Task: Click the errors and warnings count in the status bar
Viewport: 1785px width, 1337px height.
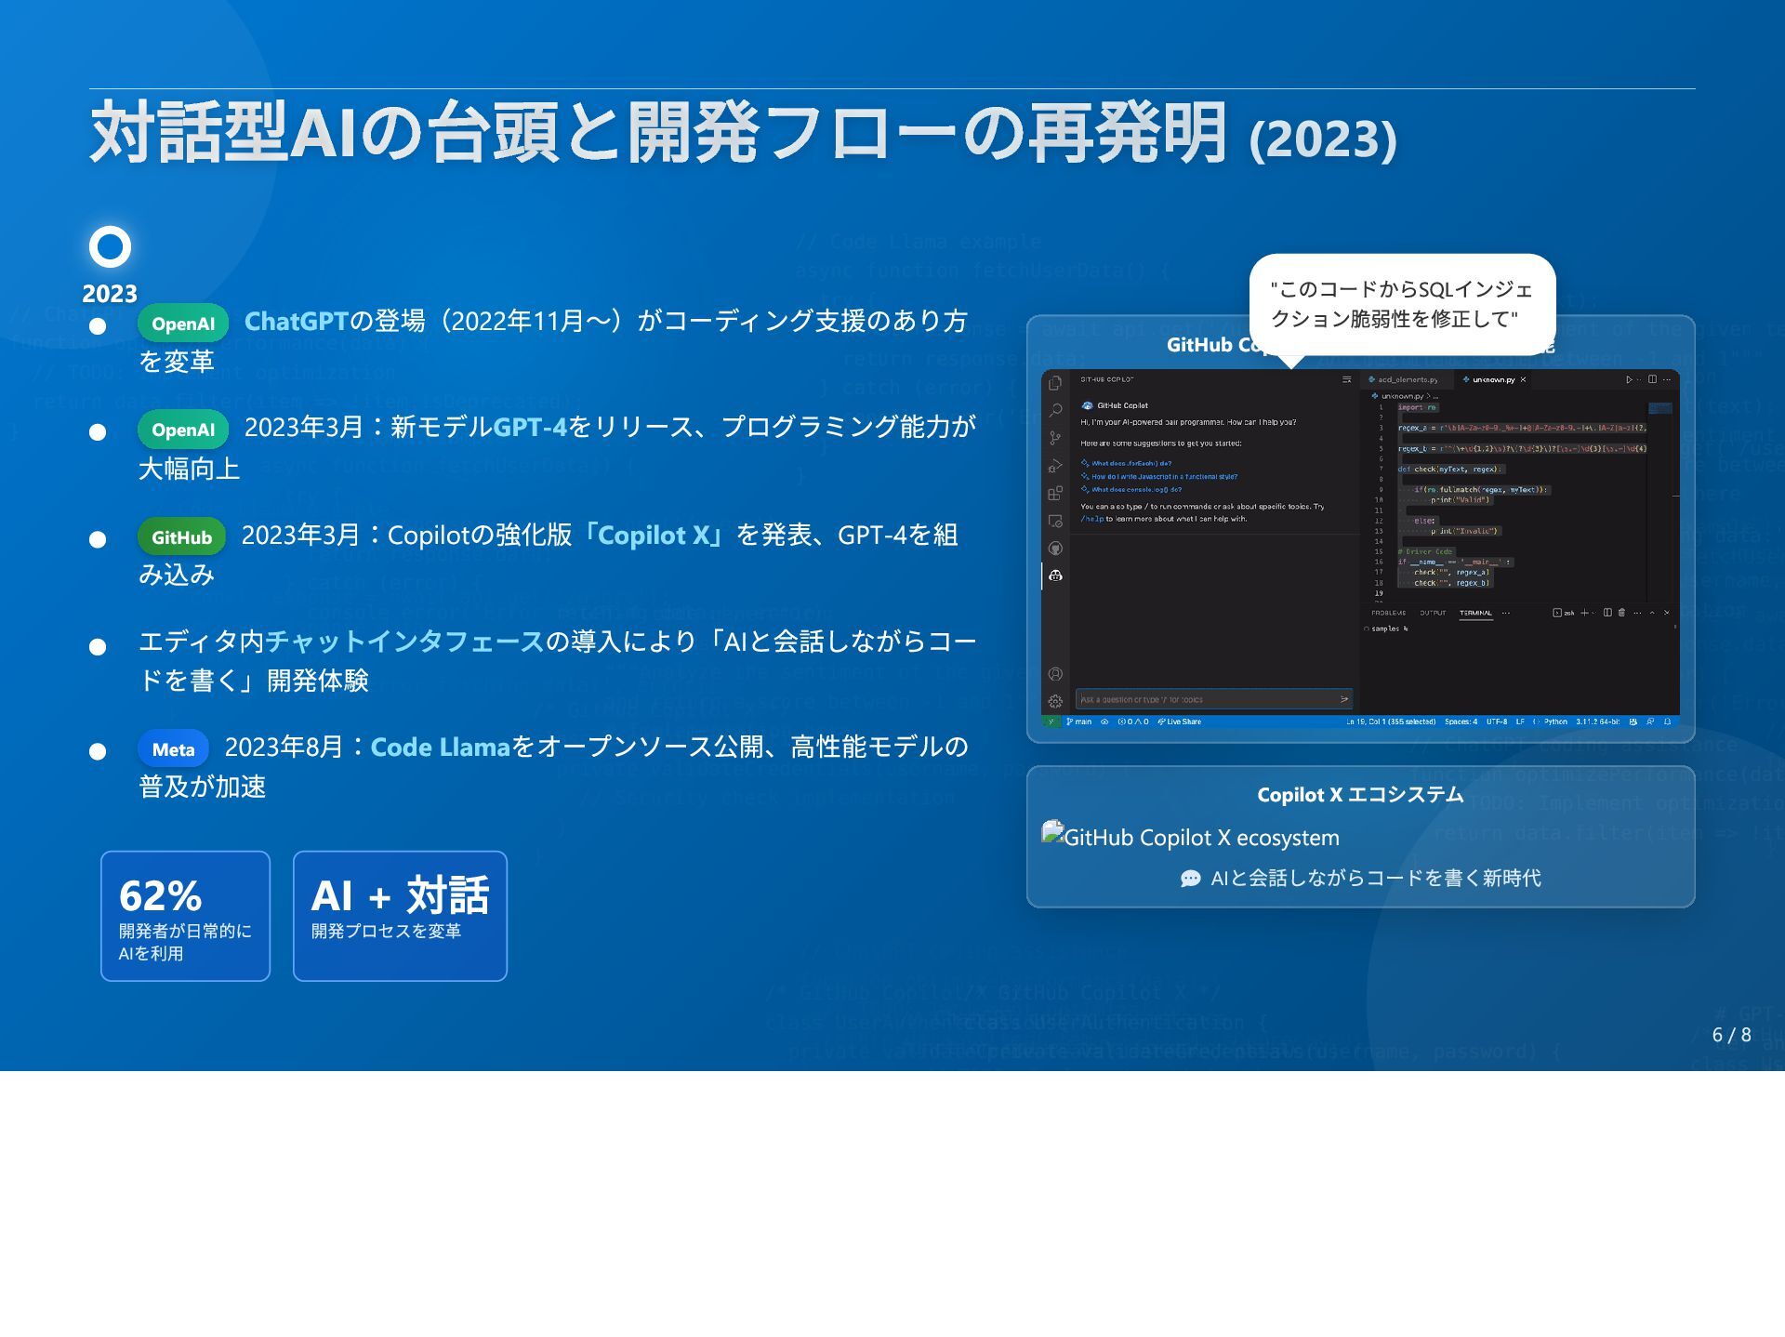Action: pyautogui.click(x=1133, y=721)
